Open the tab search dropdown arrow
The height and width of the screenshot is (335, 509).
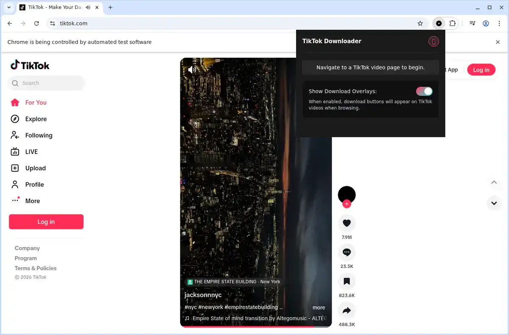tap(9, 8)
